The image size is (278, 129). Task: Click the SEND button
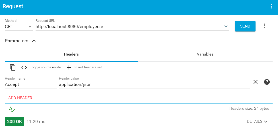(x=245, y=26)
